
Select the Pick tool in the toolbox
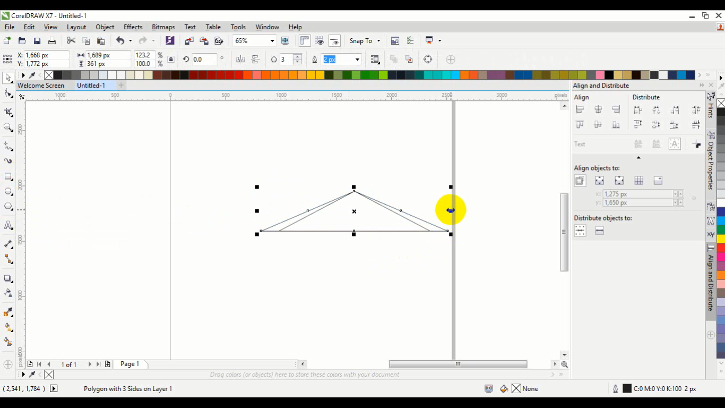click(8, 78)
